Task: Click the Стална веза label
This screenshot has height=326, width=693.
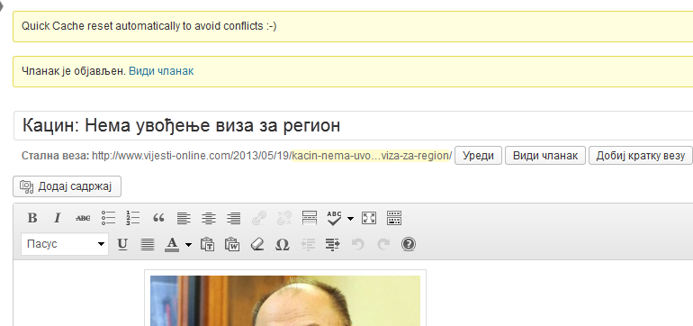Action: [x=56, y=156]
